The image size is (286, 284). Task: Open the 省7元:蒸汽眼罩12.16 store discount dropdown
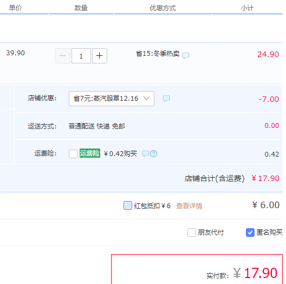point(112,99)
